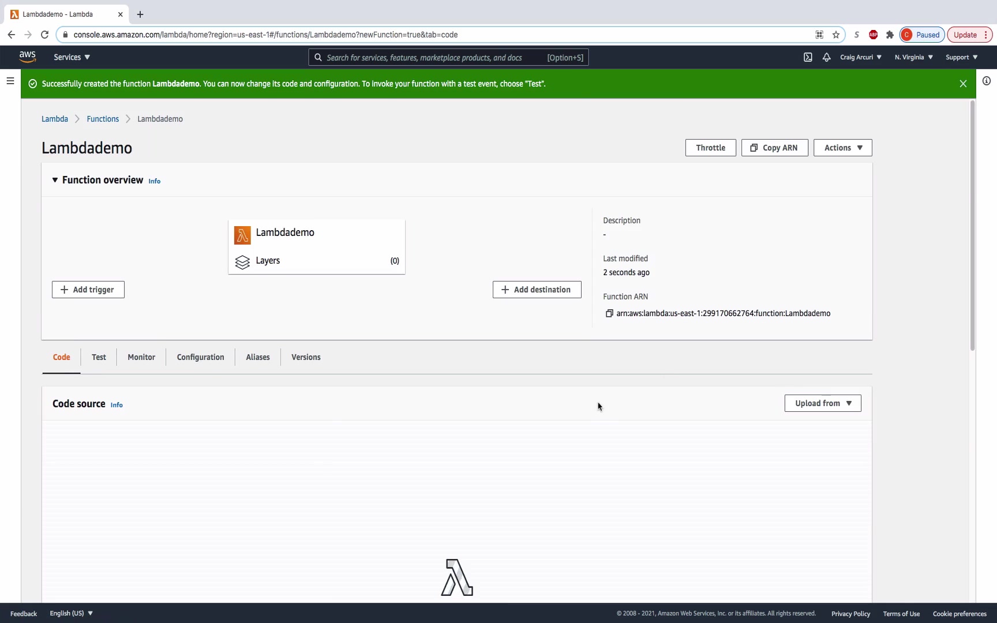The image size is (997, 623).
Task: Open the Lambda breadcrumb link
Action: tap(55, 119)
